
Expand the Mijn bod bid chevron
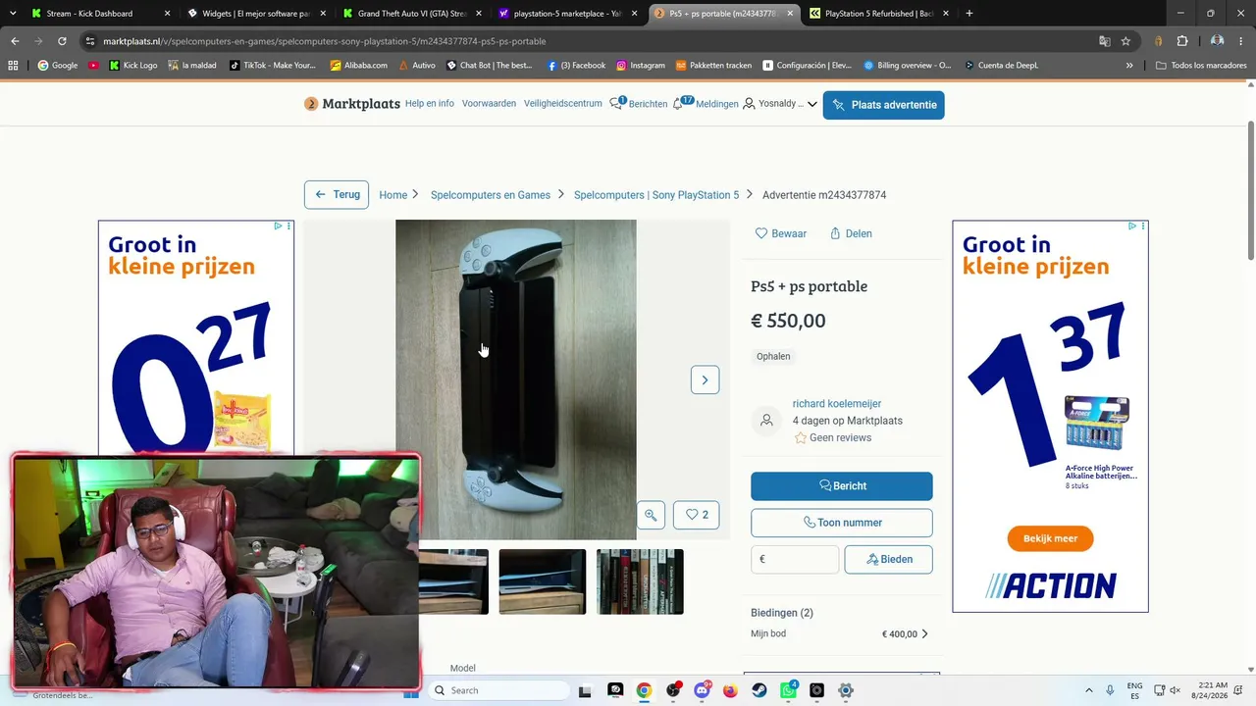924,634
